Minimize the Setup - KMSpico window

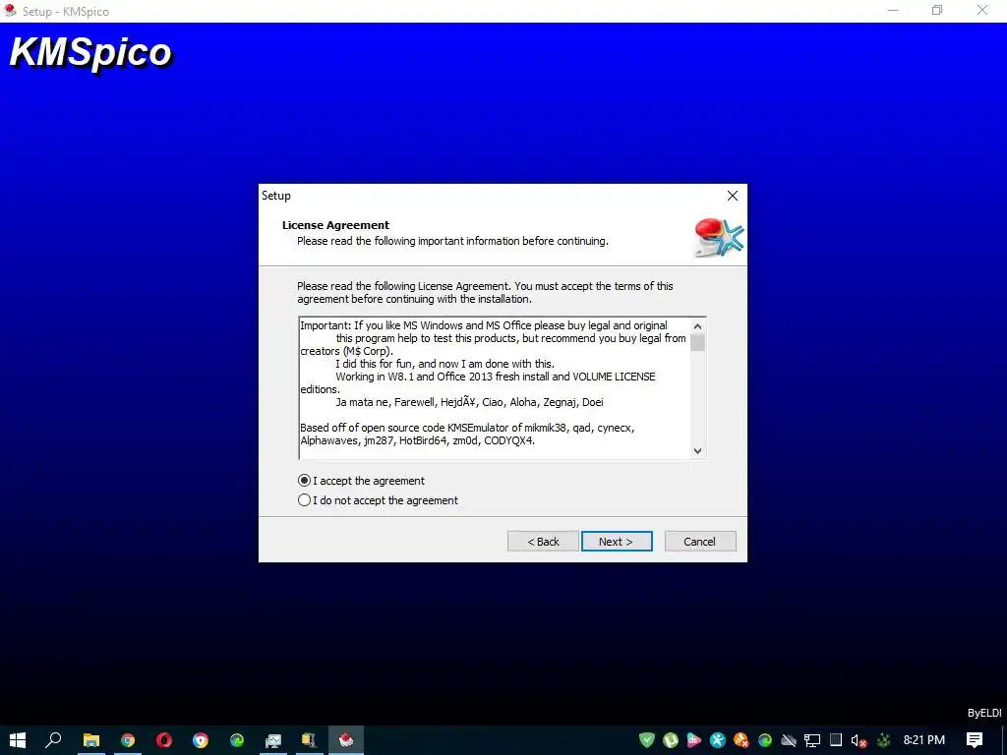click(893, 10)
